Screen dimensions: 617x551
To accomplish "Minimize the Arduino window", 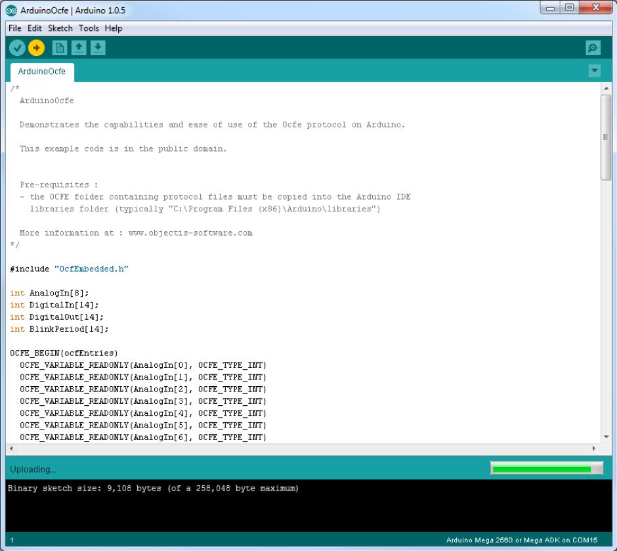I will 550,7.
